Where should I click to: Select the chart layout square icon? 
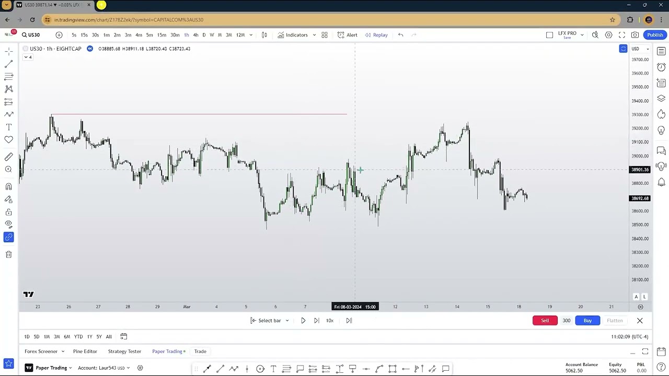(549, 35)
